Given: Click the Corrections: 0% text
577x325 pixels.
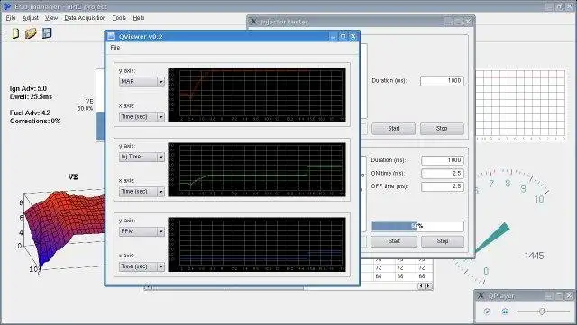Looking at the screenshot, I should pyautogui.click(x=35, y=121).
